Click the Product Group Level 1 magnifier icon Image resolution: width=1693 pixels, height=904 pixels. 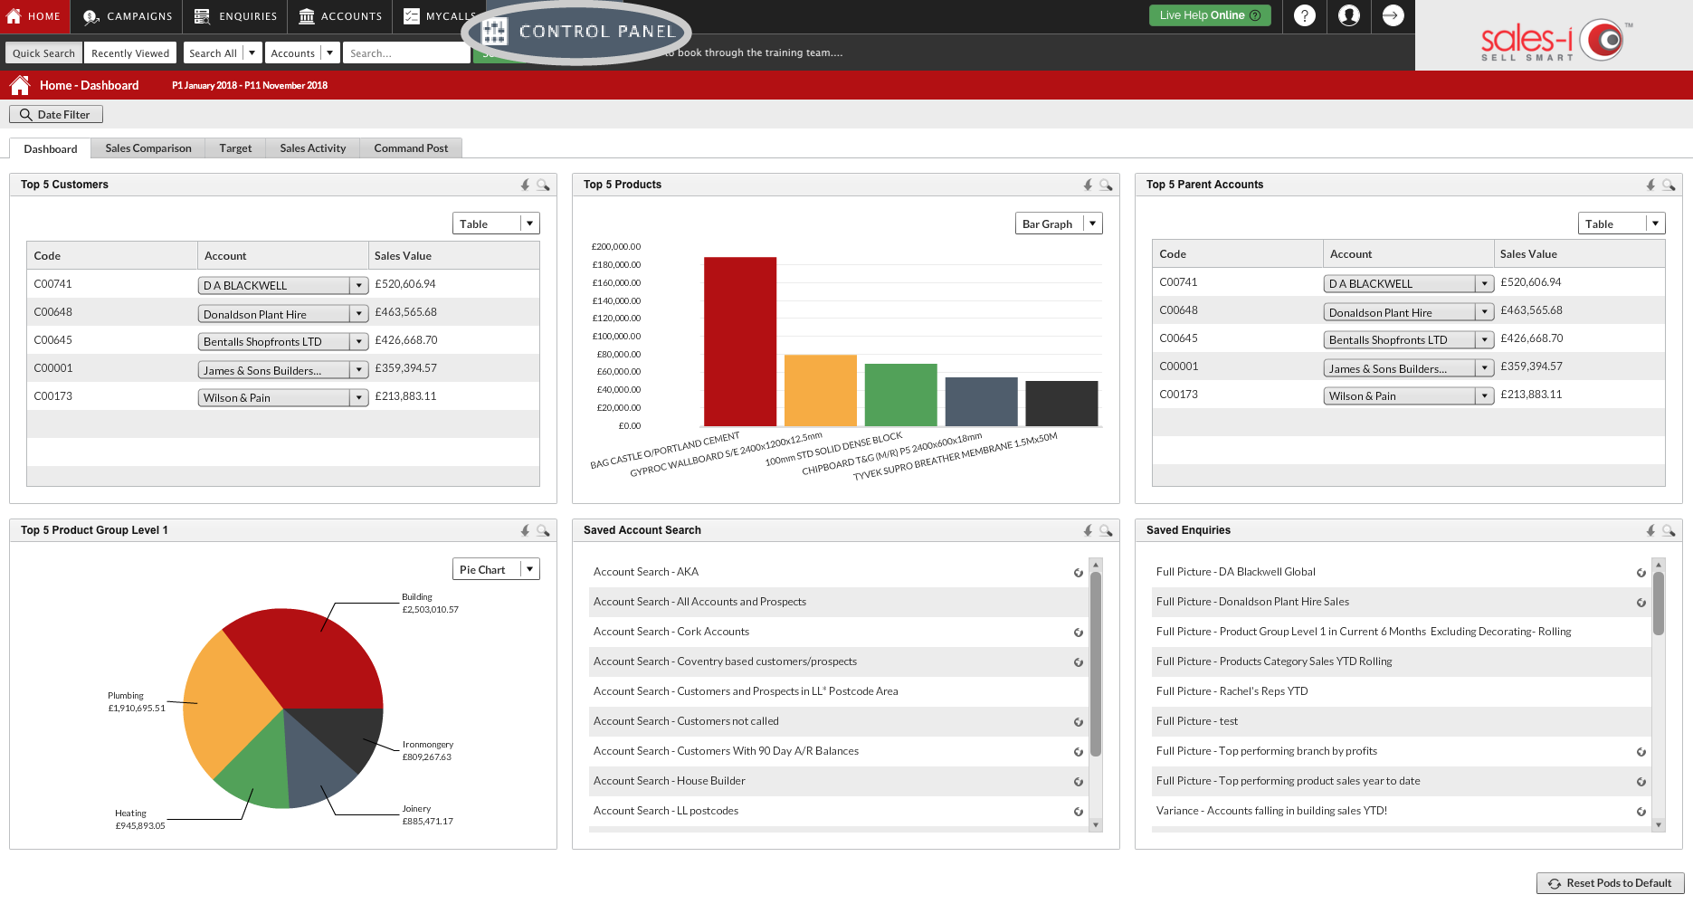(543, 530)
